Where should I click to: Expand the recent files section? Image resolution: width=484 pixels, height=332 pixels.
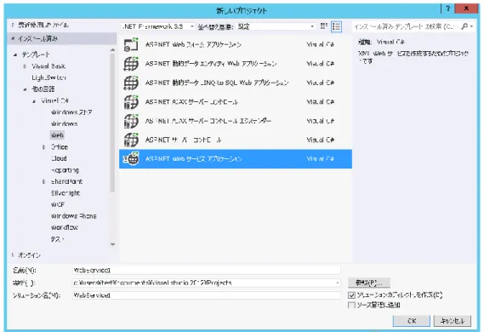coord(13,25)
